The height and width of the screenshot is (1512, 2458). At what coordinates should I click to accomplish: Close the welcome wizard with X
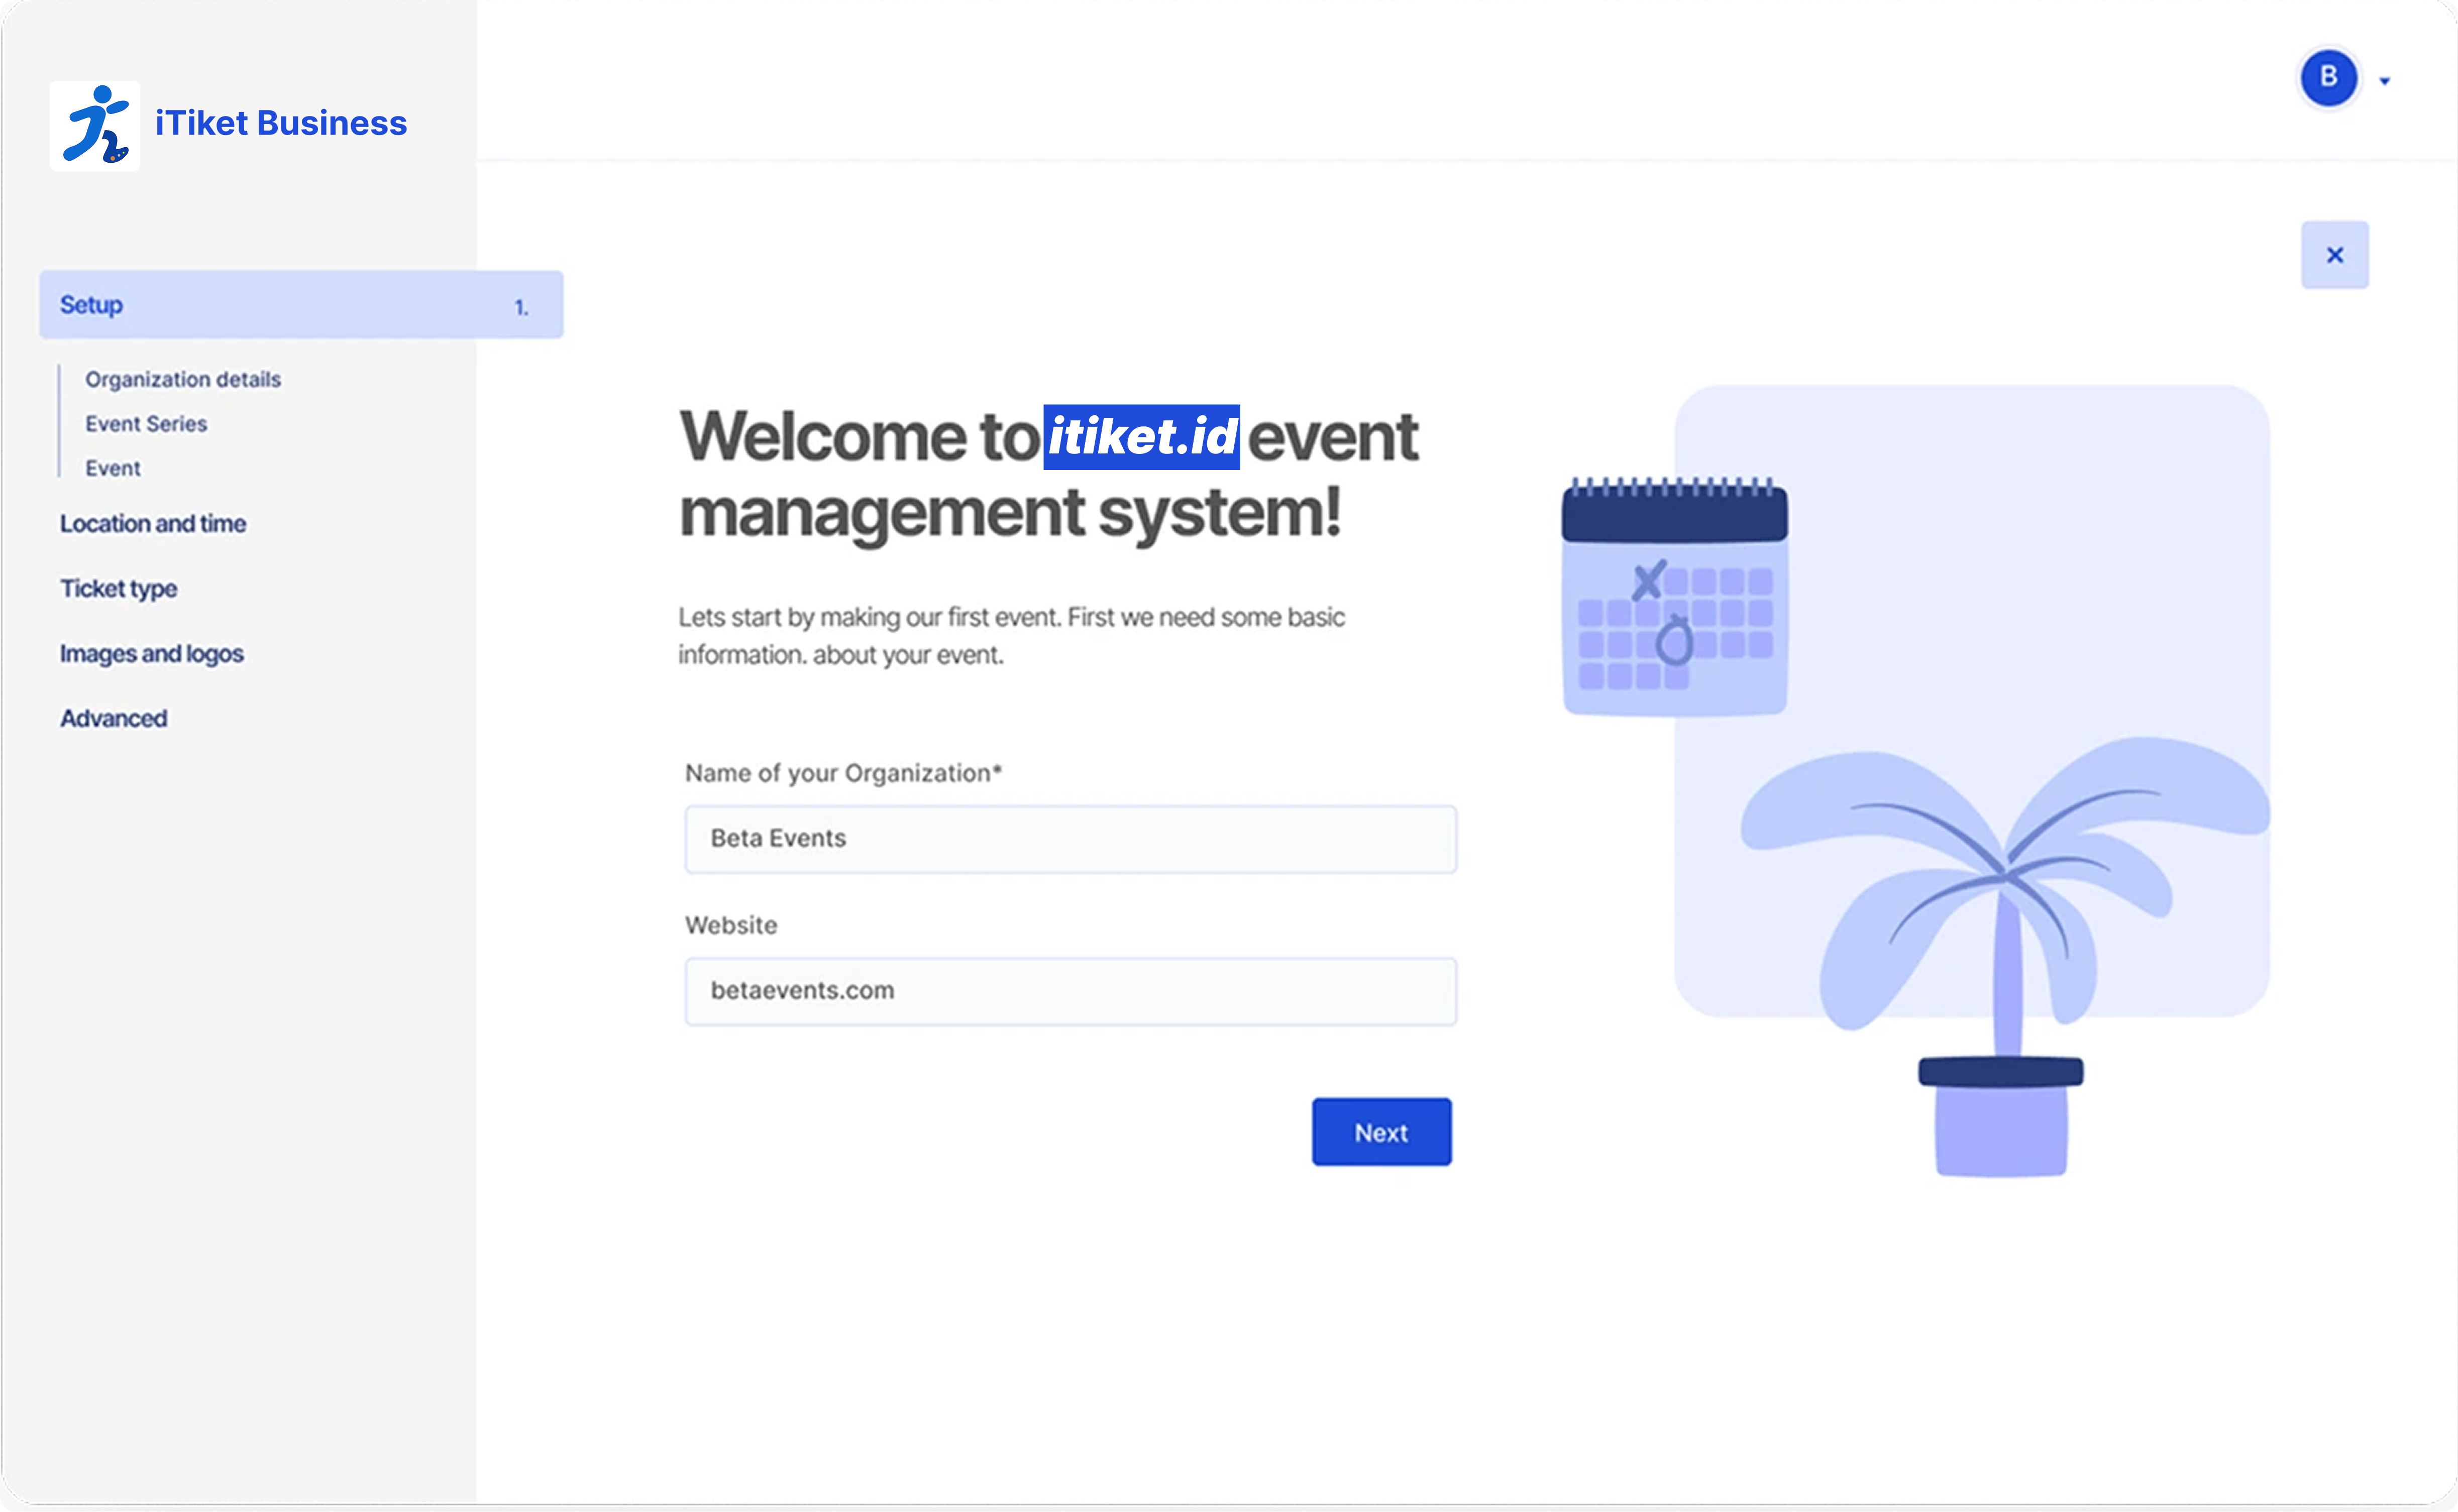(2335, 255)
